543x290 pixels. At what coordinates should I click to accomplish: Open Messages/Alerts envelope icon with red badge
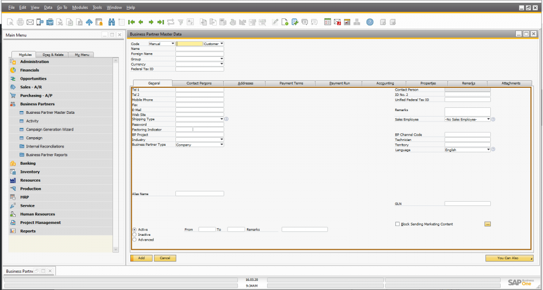tap(337, 22)
